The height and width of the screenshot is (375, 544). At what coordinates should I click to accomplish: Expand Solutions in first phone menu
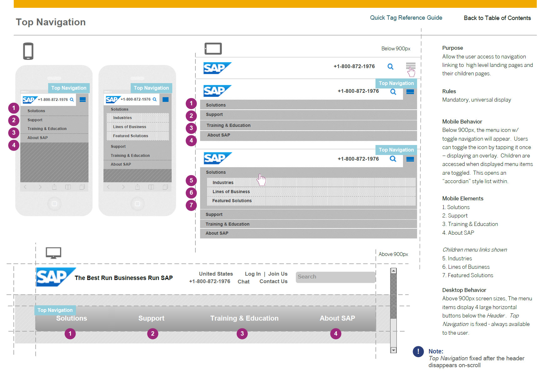click(54, 111)
